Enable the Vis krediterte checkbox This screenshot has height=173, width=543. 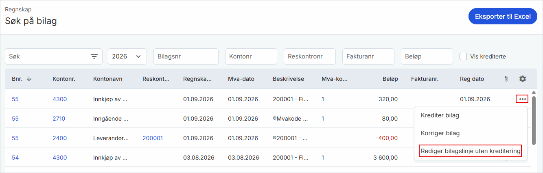click(463, 56)
